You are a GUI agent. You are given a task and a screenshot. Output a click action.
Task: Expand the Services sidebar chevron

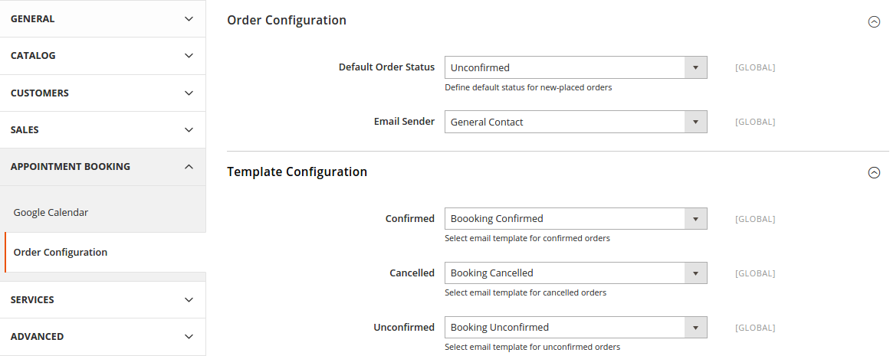tap(189, 300)
